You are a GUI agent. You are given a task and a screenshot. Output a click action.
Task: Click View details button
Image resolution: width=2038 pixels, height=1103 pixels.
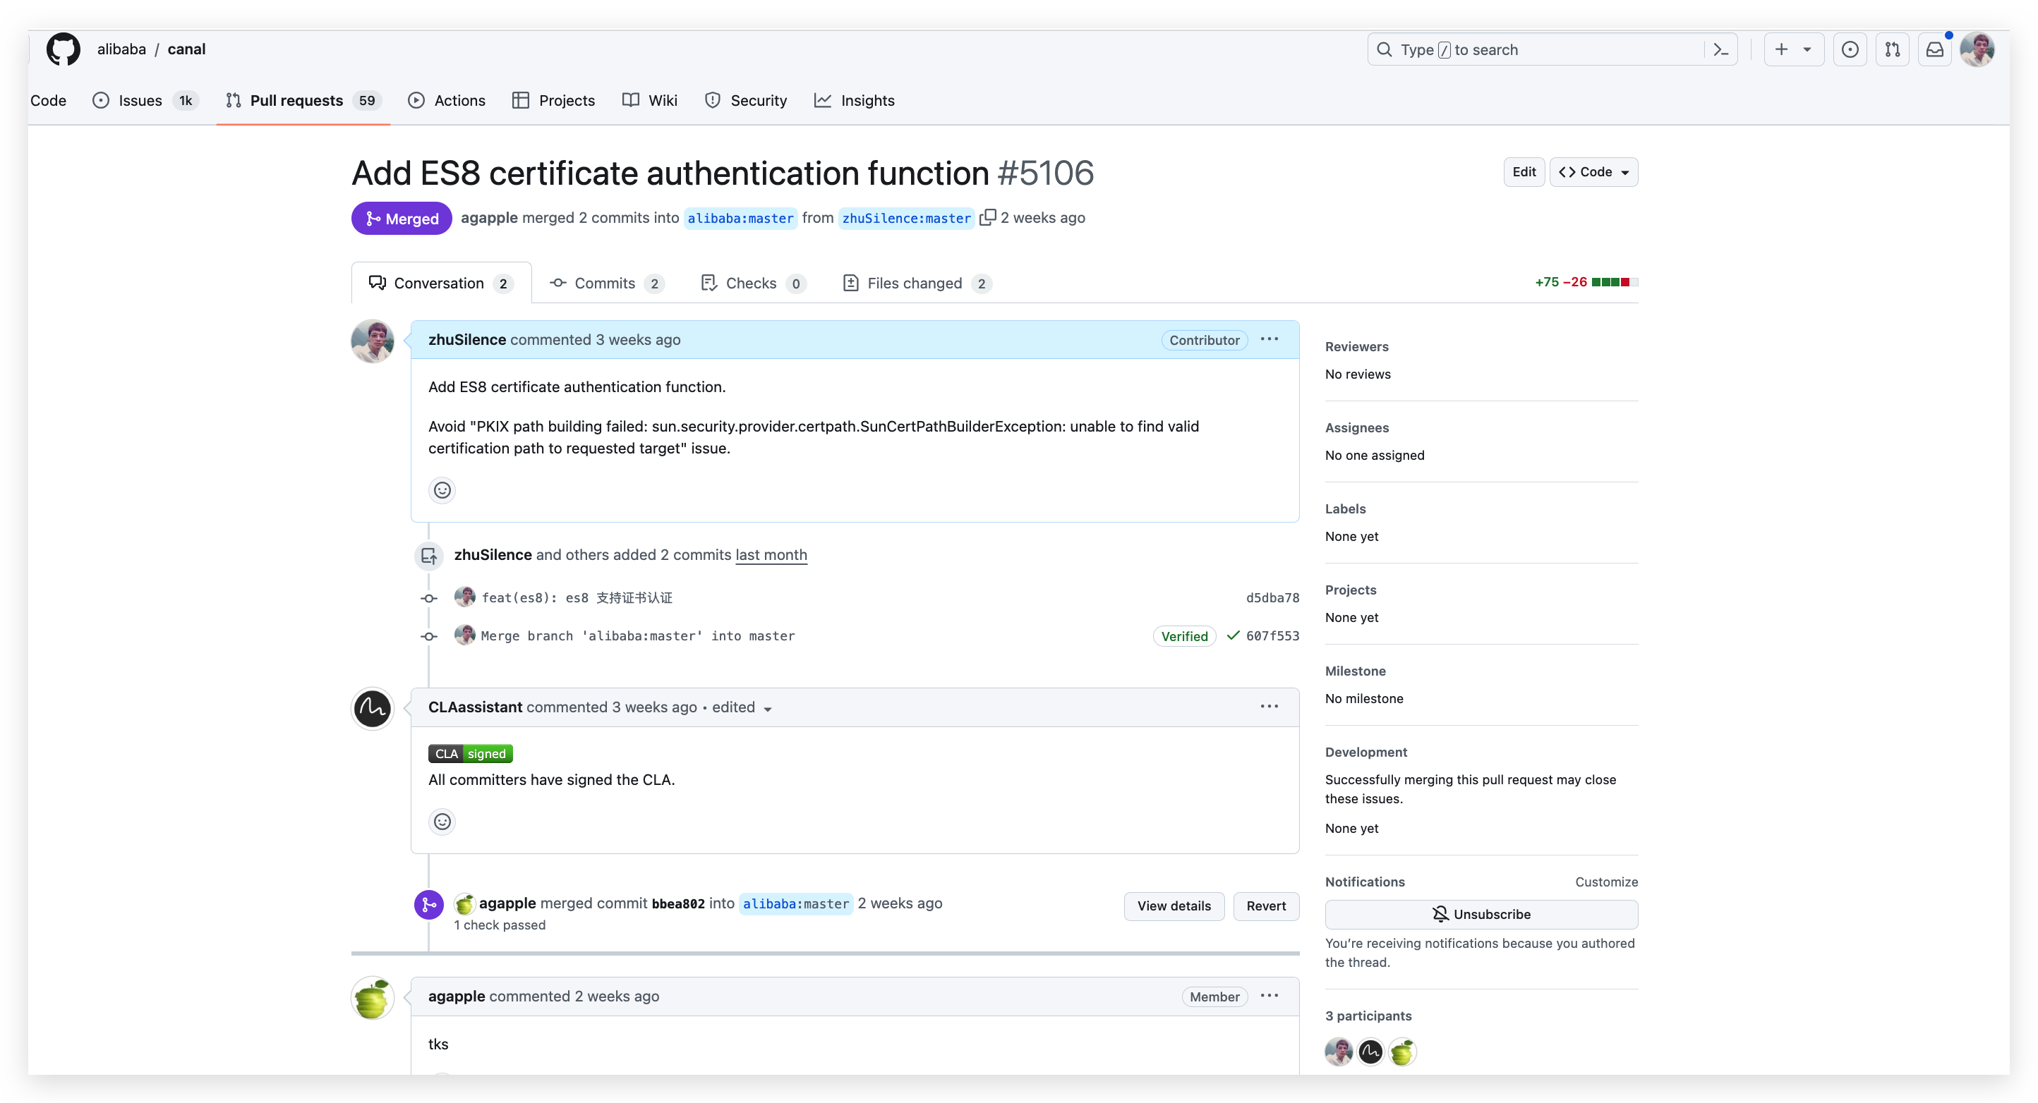pos(1174,906)
